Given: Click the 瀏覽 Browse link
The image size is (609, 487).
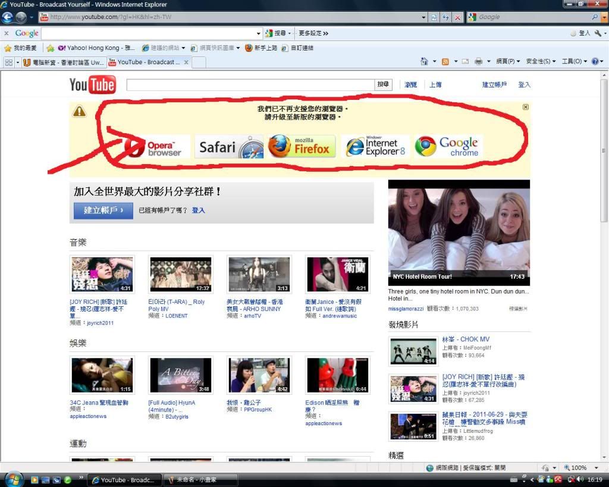Looking at the screenshot, I should (x=410, y=84).
